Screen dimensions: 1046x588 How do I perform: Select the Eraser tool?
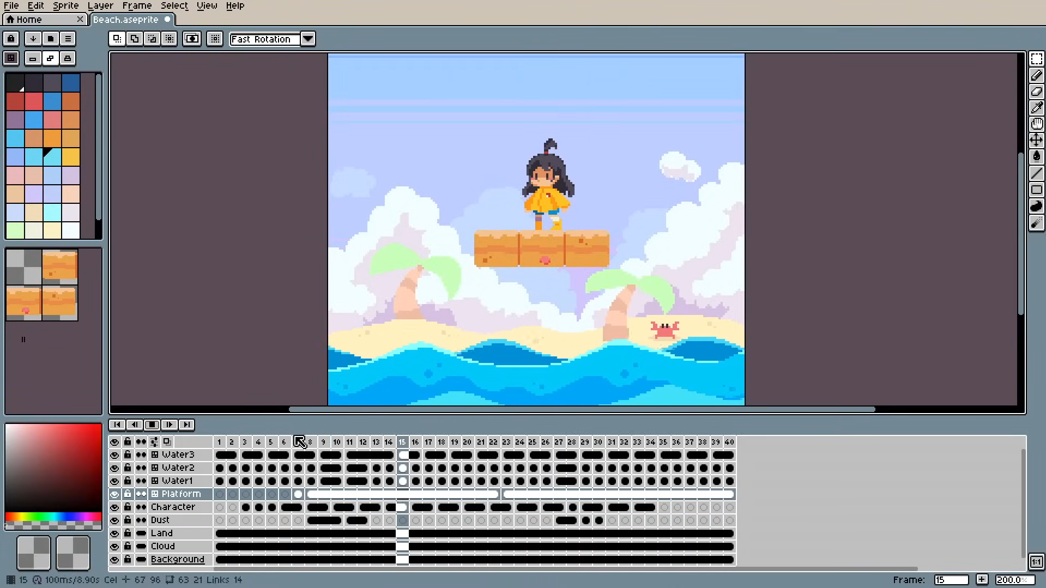tap(1036, 92)
